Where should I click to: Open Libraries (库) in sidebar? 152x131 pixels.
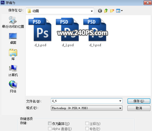click(x=13, y=55)
